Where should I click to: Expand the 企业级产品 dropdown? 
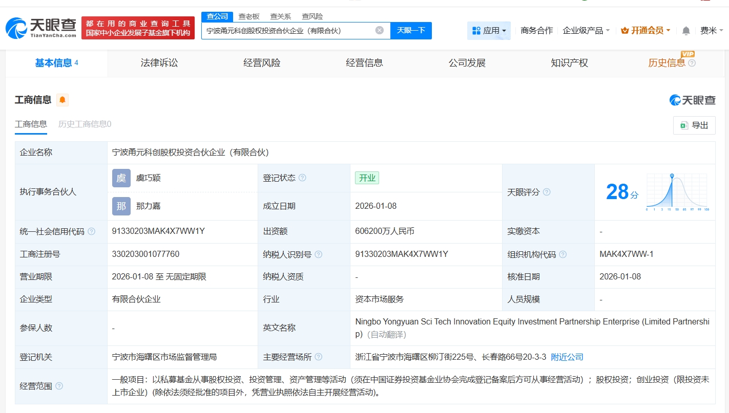click(x=586, y=31)
